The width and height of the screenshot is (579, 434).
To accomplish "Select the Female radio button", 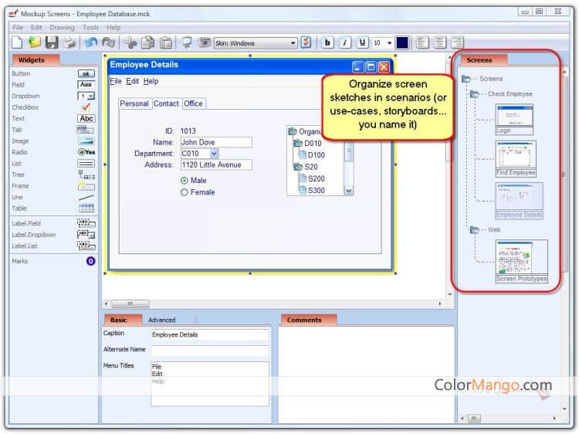I will [x=185, y=192].
